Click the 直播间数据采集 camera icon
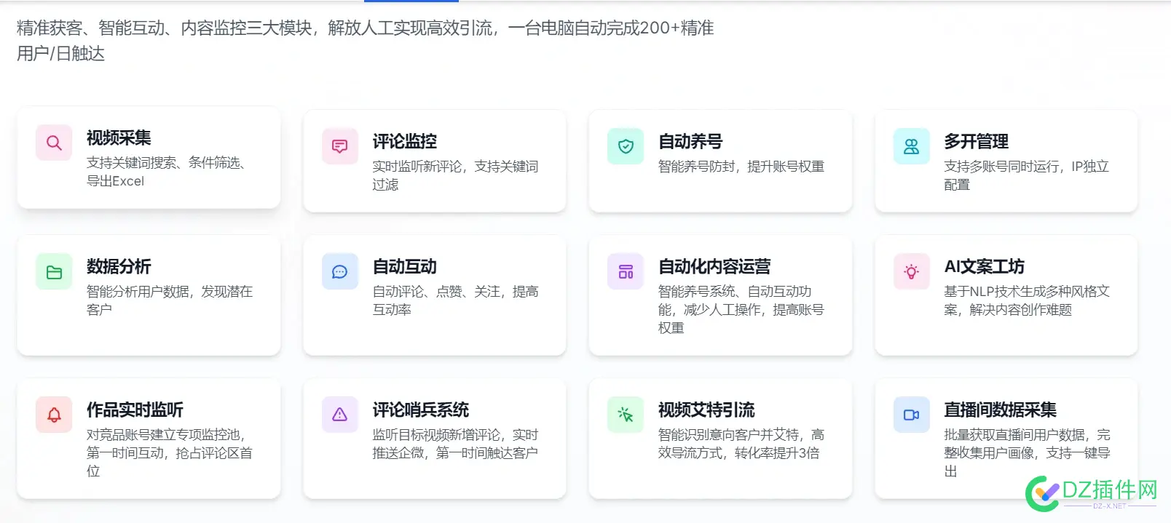This screenshot has width=1171, height=523. pyautogui.click(x=910, y=414)
